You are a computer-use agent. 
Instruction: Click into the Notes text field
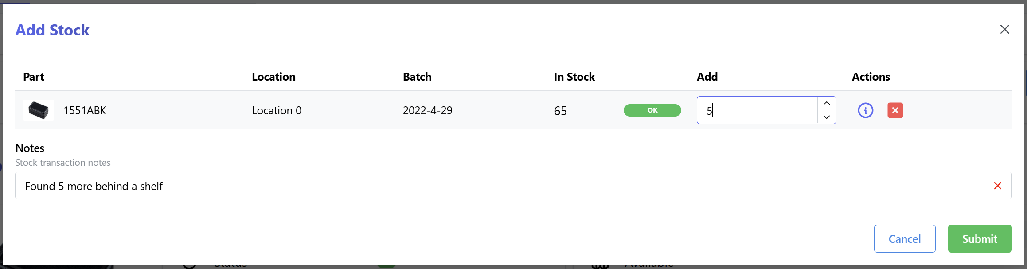pos(488,186)
